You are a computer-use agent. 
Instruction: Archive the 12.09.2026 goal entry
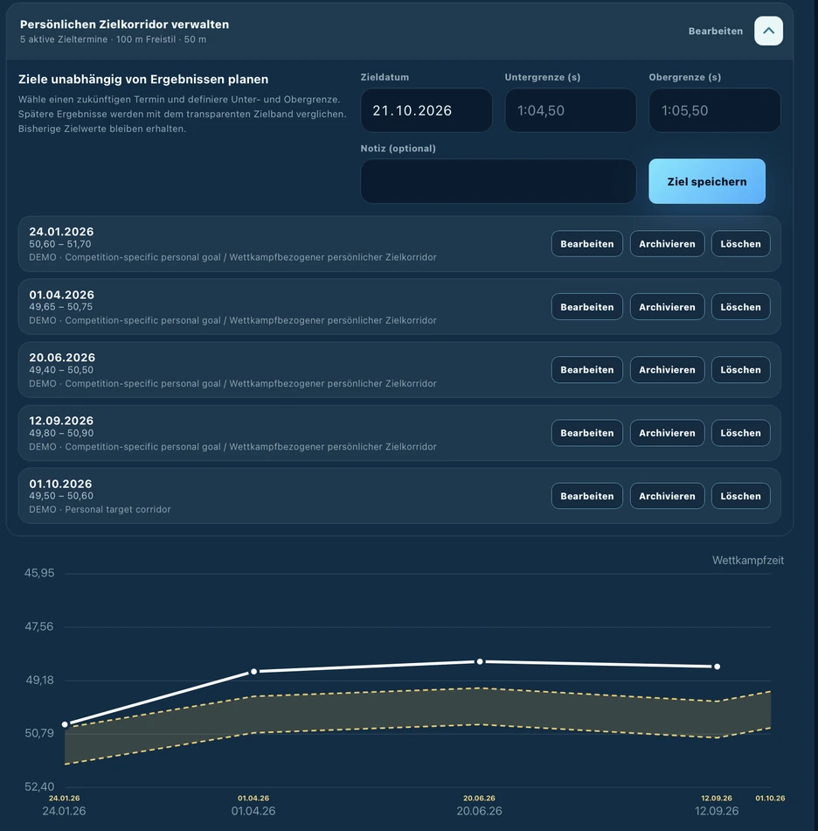tap(667, 433)
